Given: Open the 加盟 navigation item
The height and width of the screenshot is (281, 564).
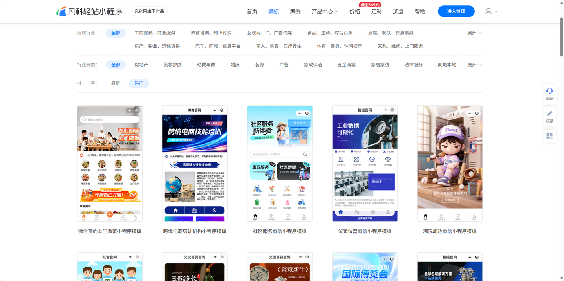Looking at the screenshot, I should [398, 11].
